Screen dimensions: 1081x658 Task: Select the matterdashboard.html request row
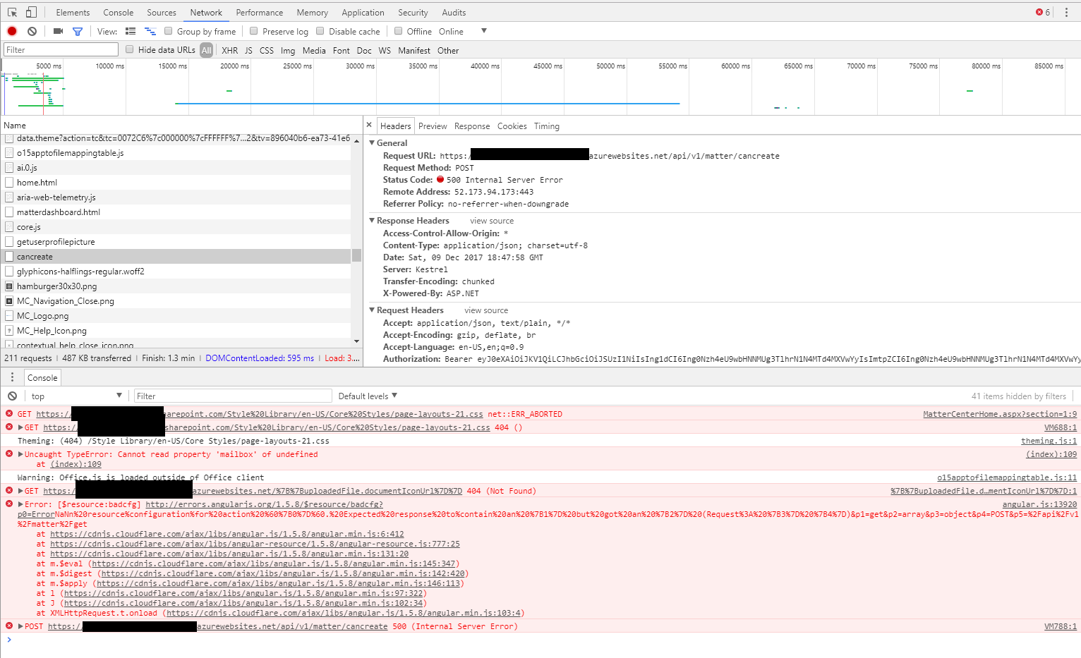pyautogui.click(x=176, y=212)
